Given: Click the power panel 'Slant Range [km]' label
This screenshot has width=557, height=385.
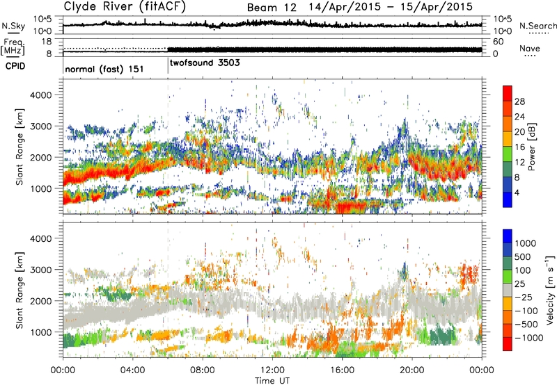Looking at the screenshot, I should [19, 147].
